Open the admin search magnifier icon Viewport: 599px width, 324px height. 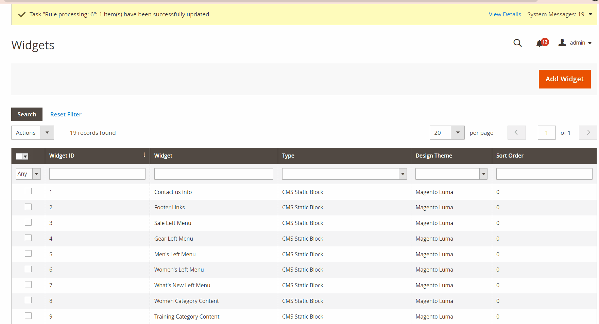pos(517,43)
